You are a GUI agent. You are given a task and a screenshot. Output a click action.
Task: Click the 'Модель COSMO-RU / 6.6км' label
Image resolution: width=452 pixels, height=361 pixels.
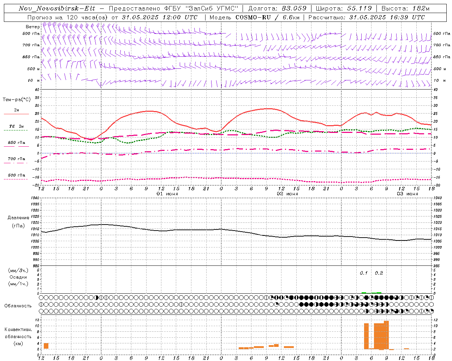254,17
